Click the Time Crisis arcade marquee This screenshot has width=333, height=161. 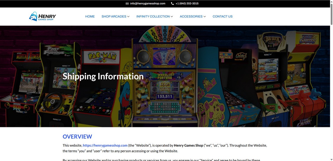coord(308,39)
